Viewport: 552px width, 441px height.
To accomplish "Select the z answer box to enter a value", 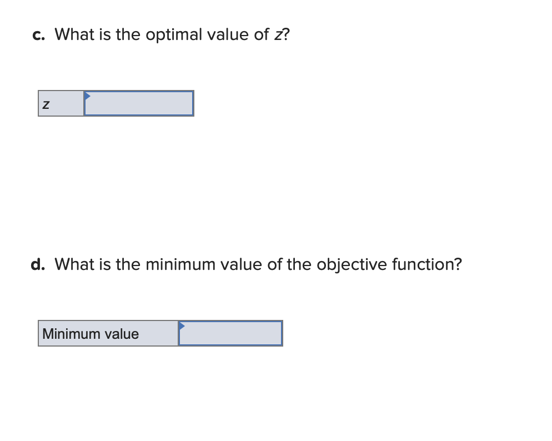I will click(139, 104).
